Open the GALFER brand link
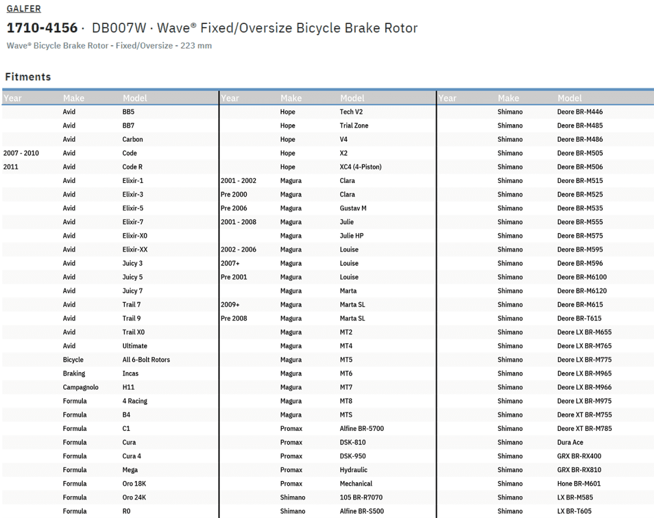 coord(23,9)
